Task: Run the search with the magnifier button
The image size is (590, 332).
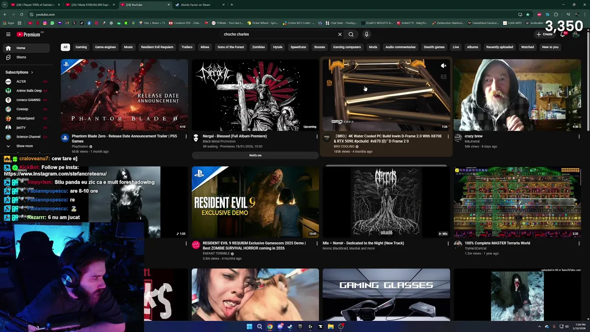Action: pyautogui.click(x=351, y=34)
